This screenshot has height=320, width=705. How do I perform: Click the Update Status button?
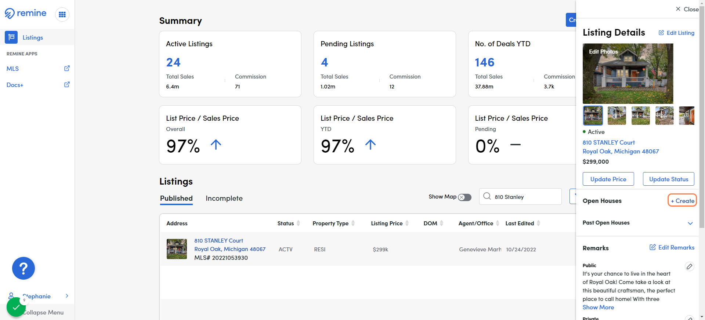(669, 179)
